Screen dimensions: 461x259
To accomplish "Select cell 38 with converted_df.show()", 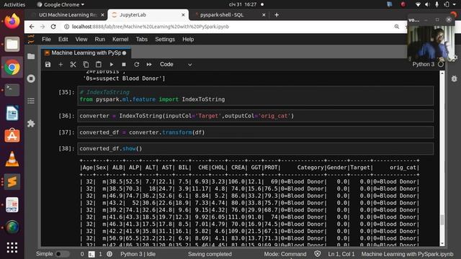I will click(x=256, y=149).
